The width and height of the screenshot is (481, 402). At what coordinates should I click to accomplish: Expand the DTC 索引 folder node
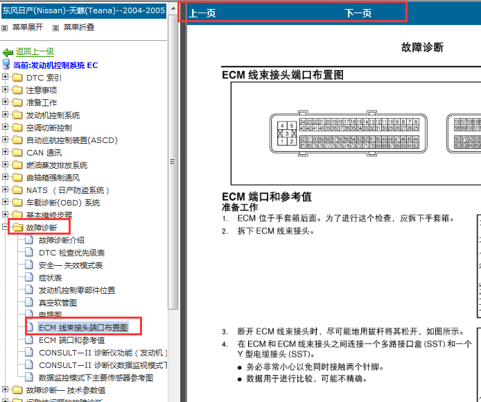click(x=5, y=77)
